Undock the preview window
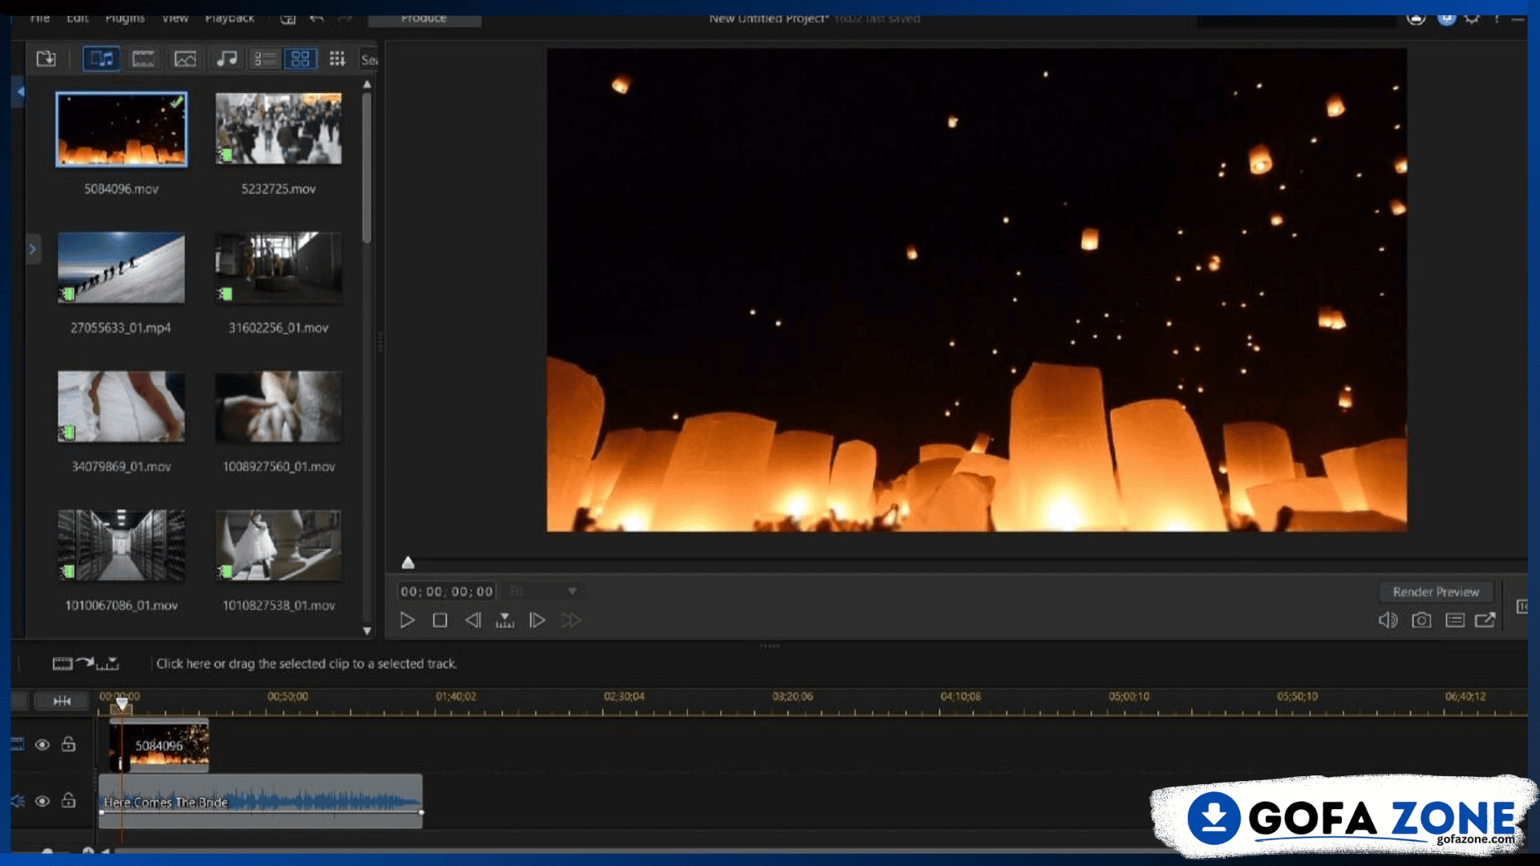The image size is (1540, 866). click(x=1485, y=620)
